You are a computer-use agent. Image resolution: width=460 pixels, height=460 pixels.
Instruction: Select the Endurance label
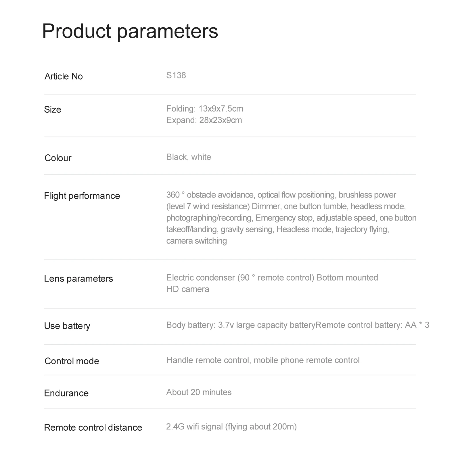pyautogui.click(x=66, y=393)
